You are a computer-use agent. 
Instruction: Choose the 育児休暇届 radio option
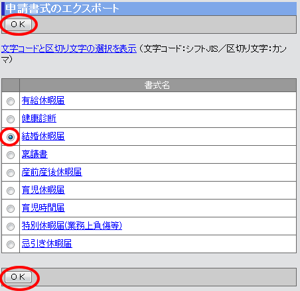(x=11, y=191)
